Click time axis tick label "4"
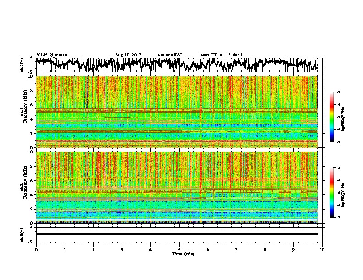The height and width of the screenshot is (280, 363). (x=151, y=250)
